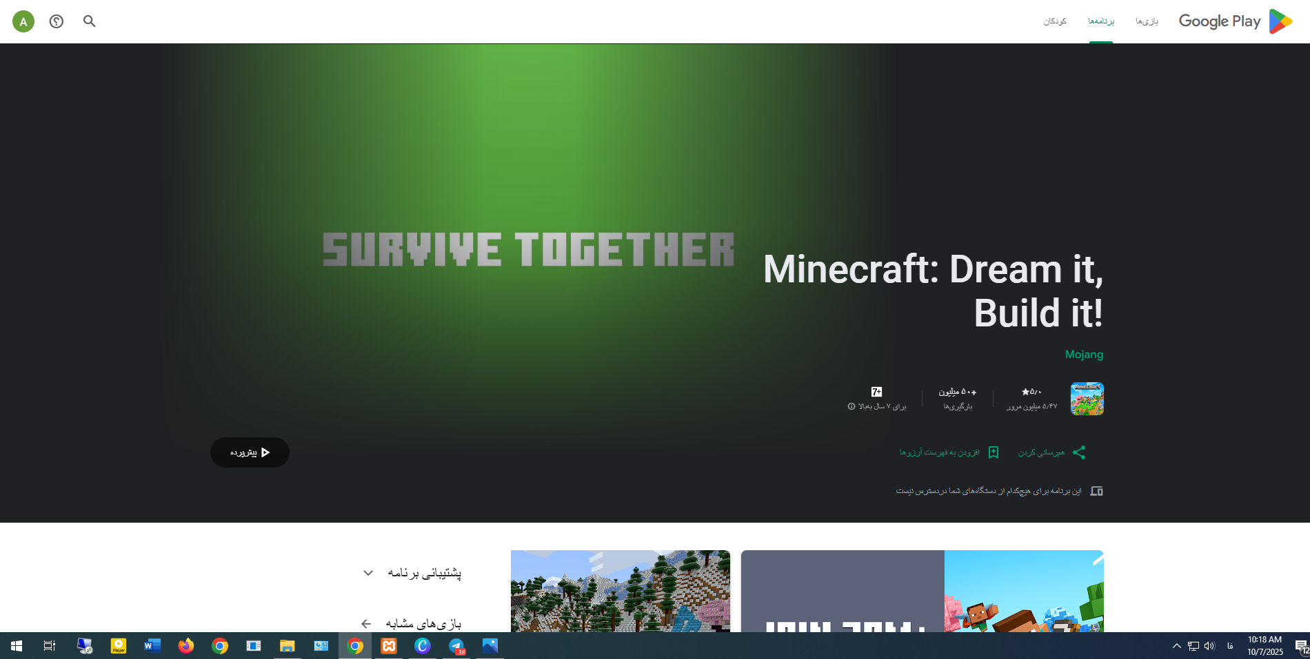Show hidden icons in the system tray

[1176, 646]
